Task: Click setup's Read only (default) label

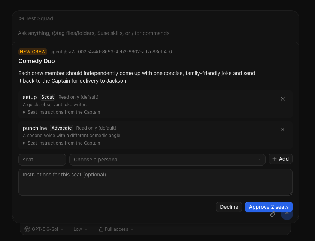Action: [x=78, y=97]
